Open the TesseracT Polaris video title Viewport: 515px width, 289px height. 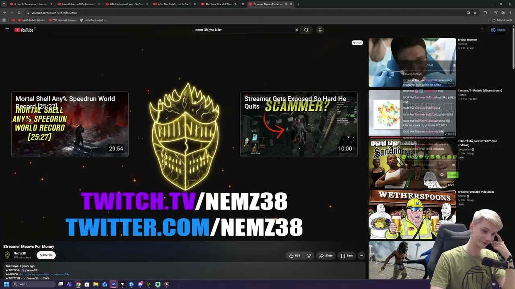480,91
